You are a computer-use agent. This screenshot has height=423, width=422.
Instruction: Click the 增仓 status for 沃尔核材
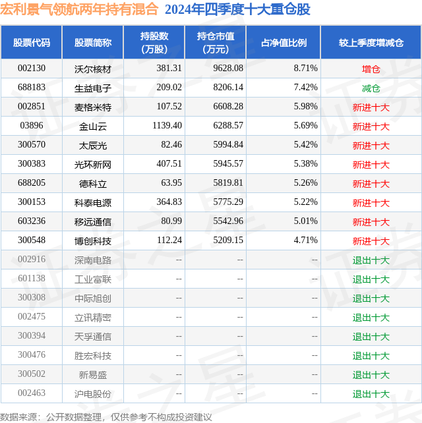[x=371, y=69]
